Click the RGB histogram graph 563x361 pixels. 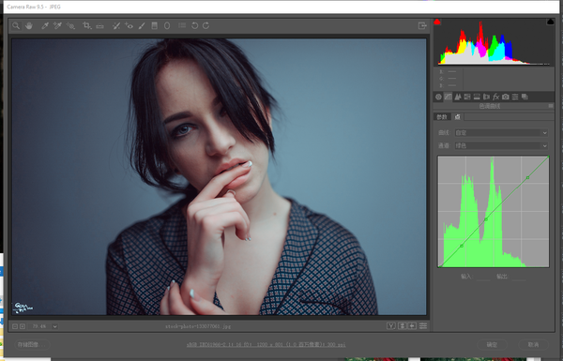click(x=494, y=42)
